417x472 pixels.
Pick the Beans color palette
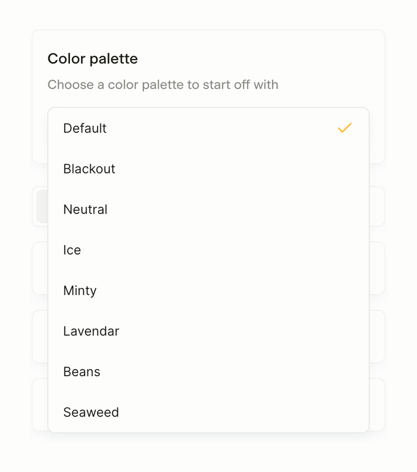(82, 372)
